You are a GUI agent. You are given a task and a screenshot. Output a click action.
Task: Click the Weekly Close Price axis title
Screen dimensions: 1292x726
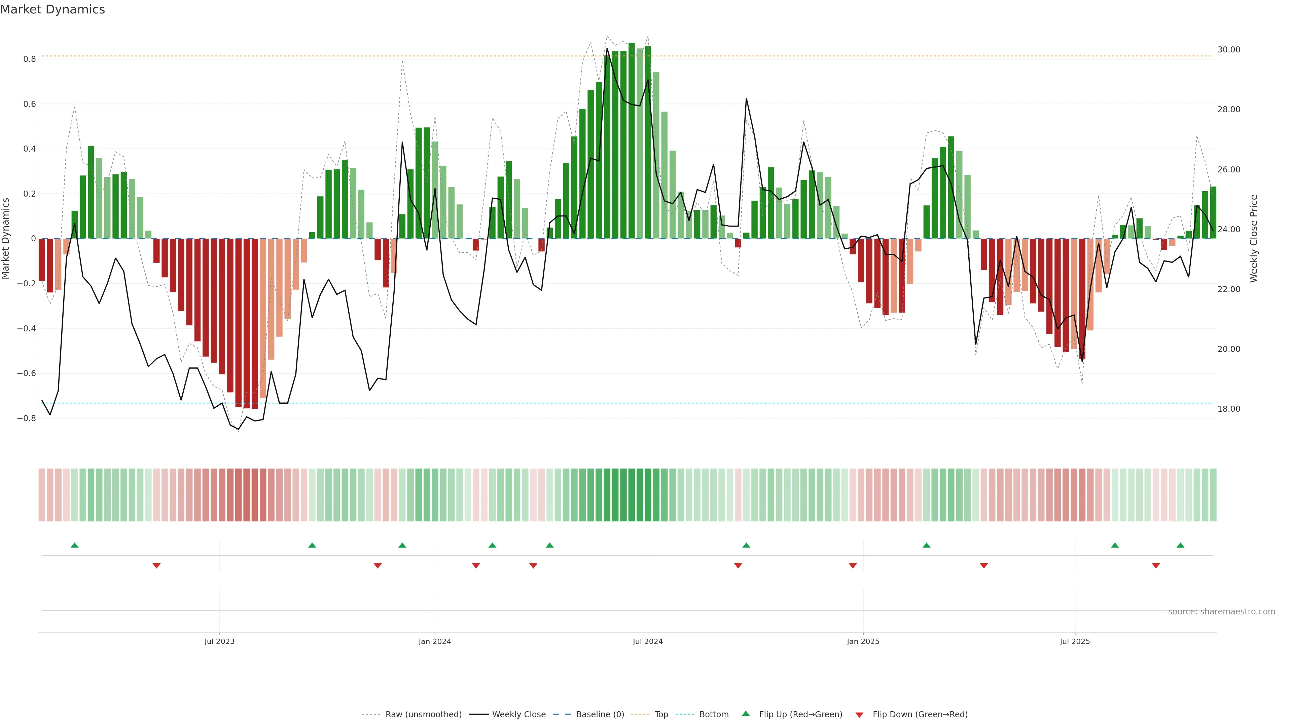1253,239
